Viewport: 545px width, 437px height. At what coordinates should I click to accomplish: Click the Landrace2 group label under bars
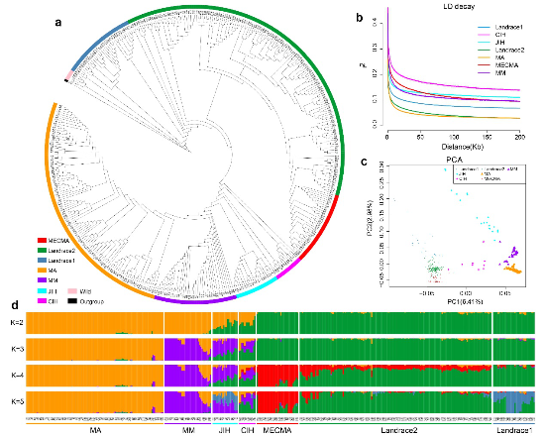[398, 430]
